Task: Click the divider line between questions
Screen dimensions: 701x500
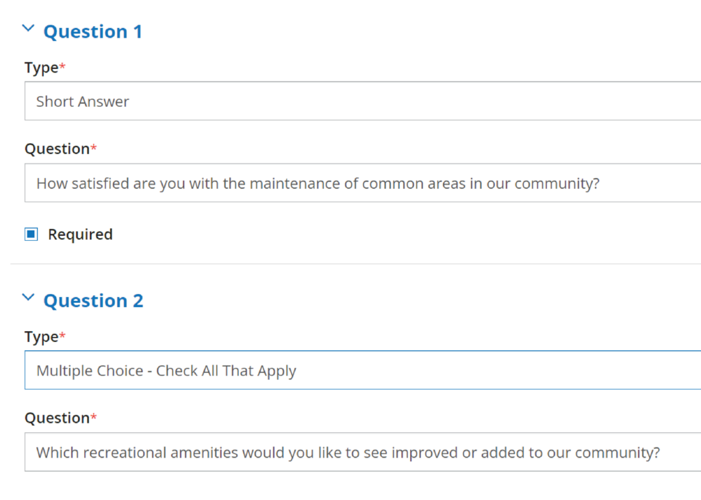Action: click(x=355, y=263)
